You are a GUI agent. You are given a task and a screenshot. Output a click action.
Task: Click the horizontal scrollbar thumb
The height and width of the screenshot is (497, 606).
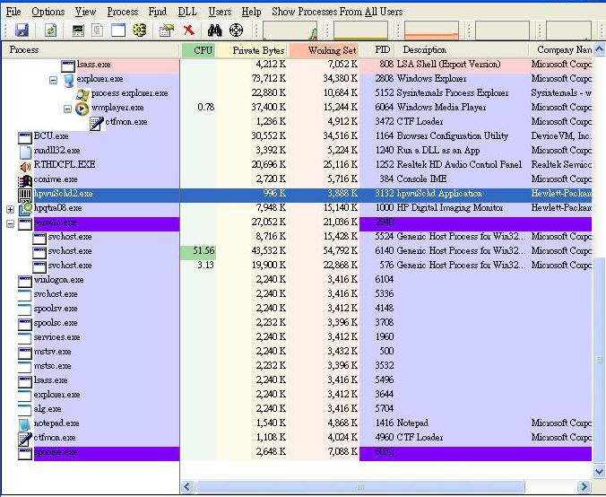359,486
